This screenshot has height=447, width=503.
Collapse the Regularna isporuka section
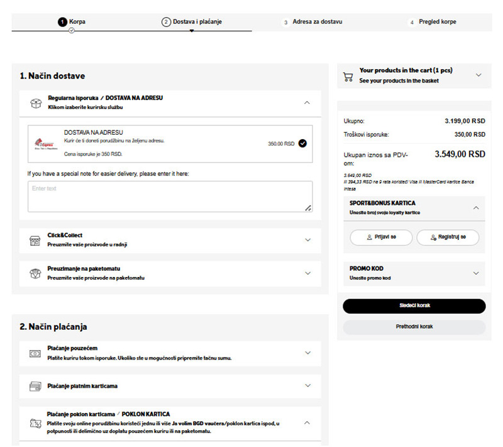click(x=307, y=102)
